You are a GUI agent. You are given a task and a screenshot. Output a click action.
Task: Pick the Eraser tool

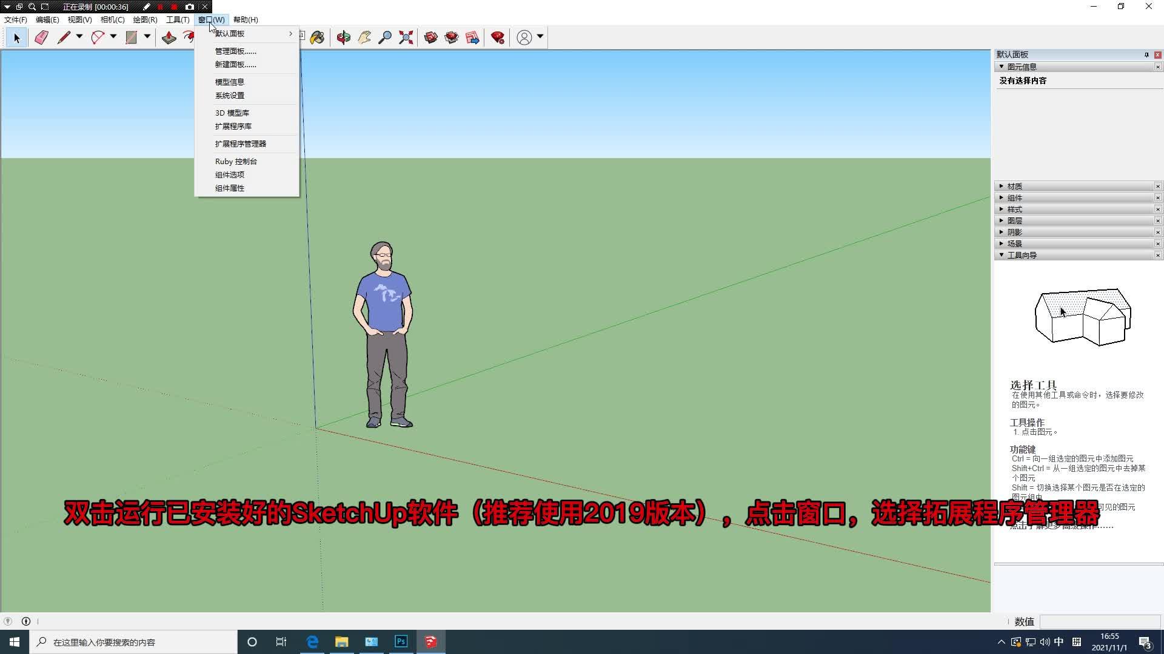(41, 38)
